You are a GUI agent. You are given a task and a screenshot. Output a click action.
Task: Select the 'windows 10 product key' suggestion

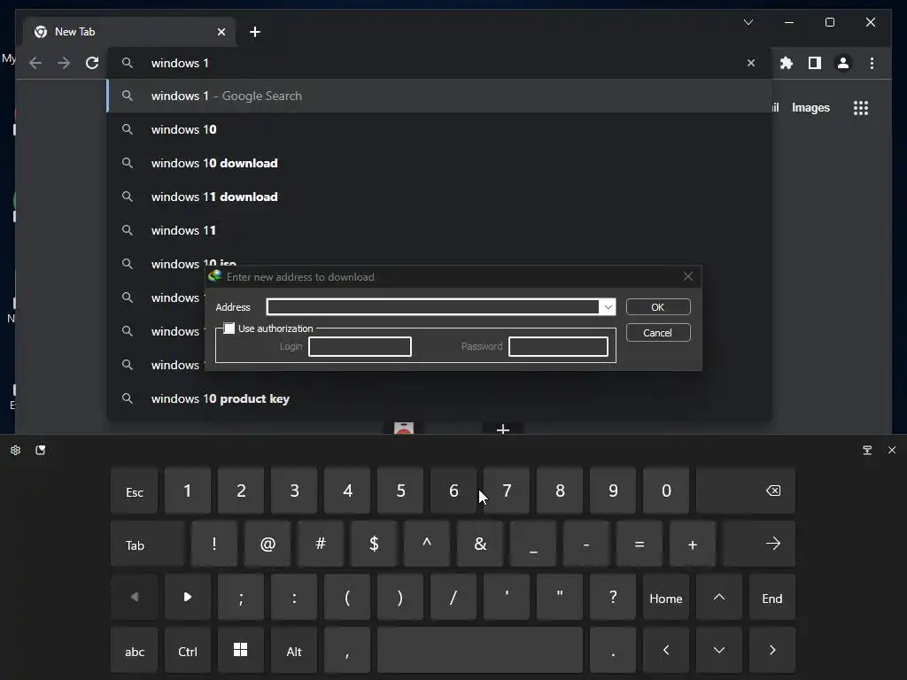[439, 398]
